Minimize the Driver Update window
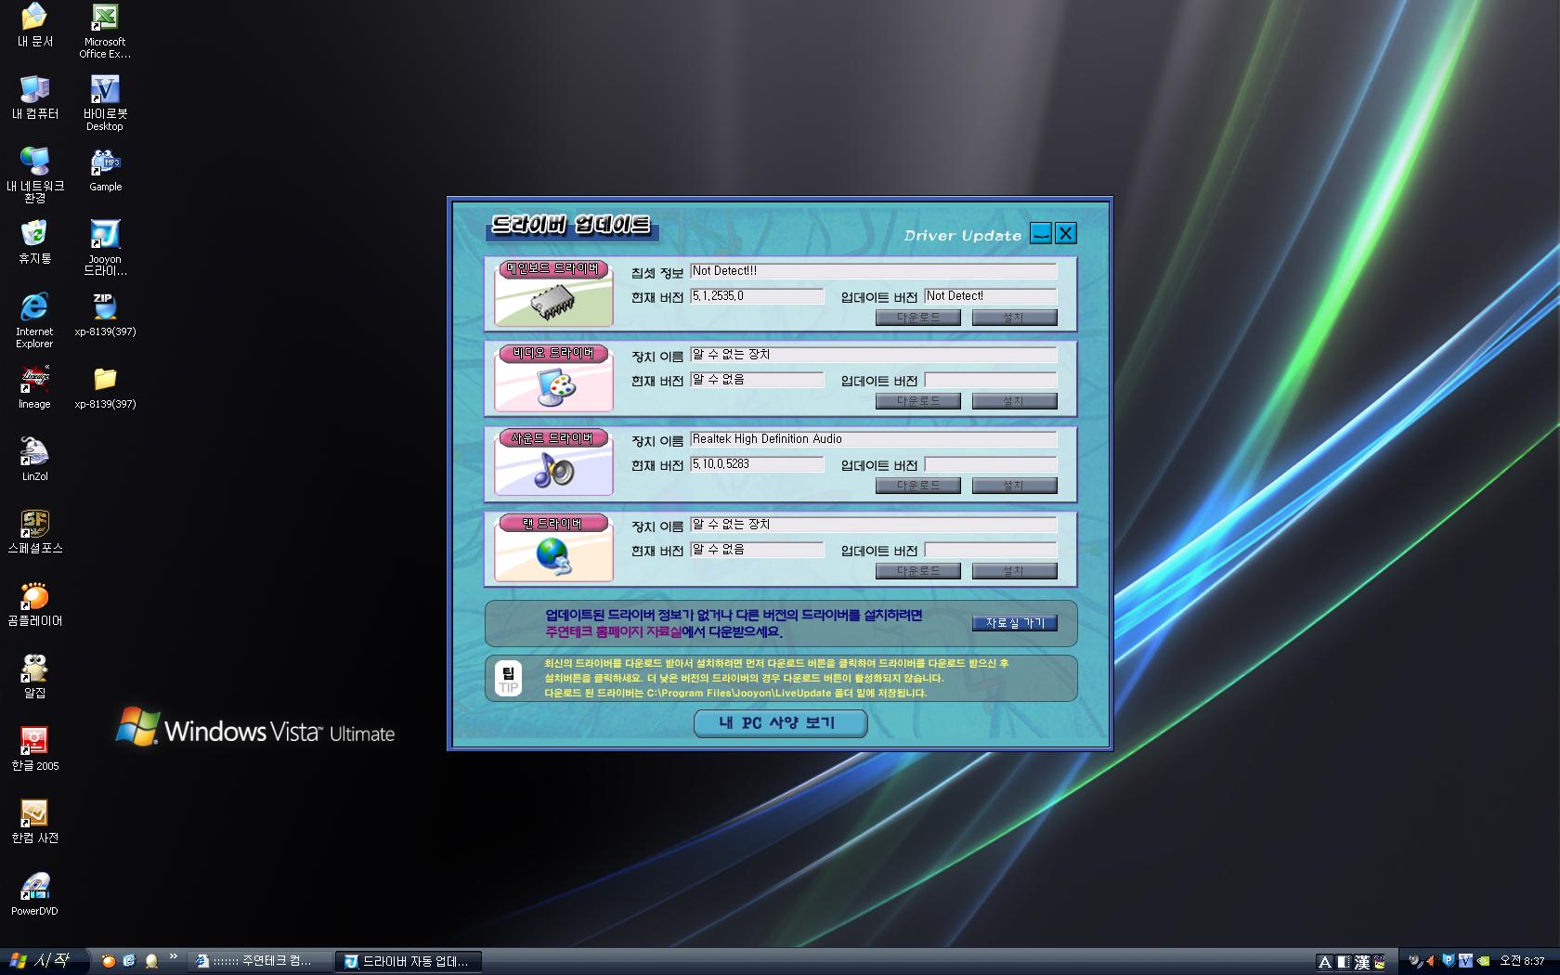This screenshot has height=975, width=1560. click(1041, 233)
